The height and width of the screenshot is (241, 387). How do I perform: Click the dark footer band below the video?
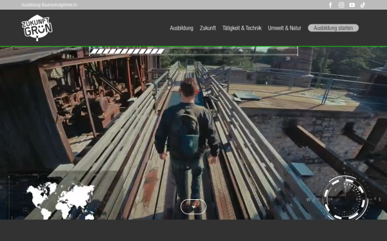[x=193, y=231]
